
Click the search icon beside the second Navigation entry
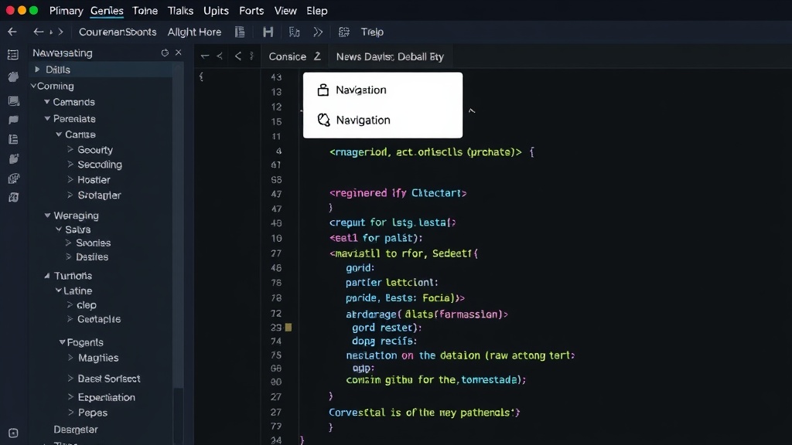[x=324, y=120]
